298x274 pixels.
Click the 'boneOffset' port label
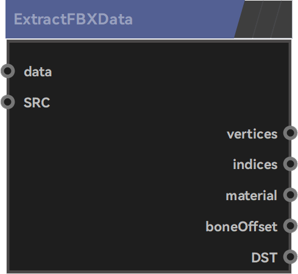coord(241,226)
